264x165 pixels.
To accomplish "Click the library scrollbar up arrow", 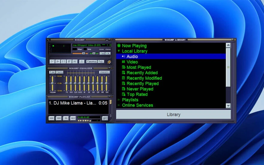I will [228, 45].
